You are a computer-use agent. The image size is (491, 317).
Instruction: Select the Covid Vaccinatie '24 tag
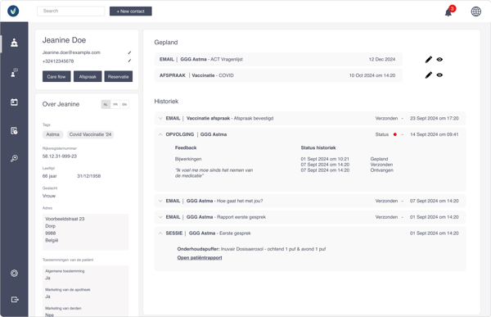(90, 134)
